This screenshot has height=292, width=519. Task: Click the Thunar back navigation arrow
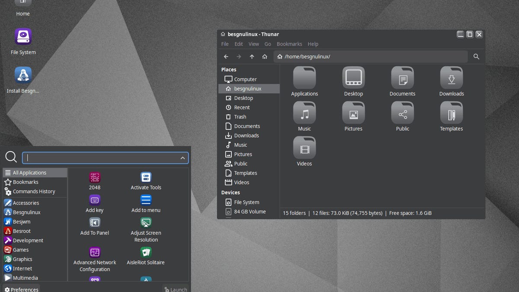pos(226,57)
